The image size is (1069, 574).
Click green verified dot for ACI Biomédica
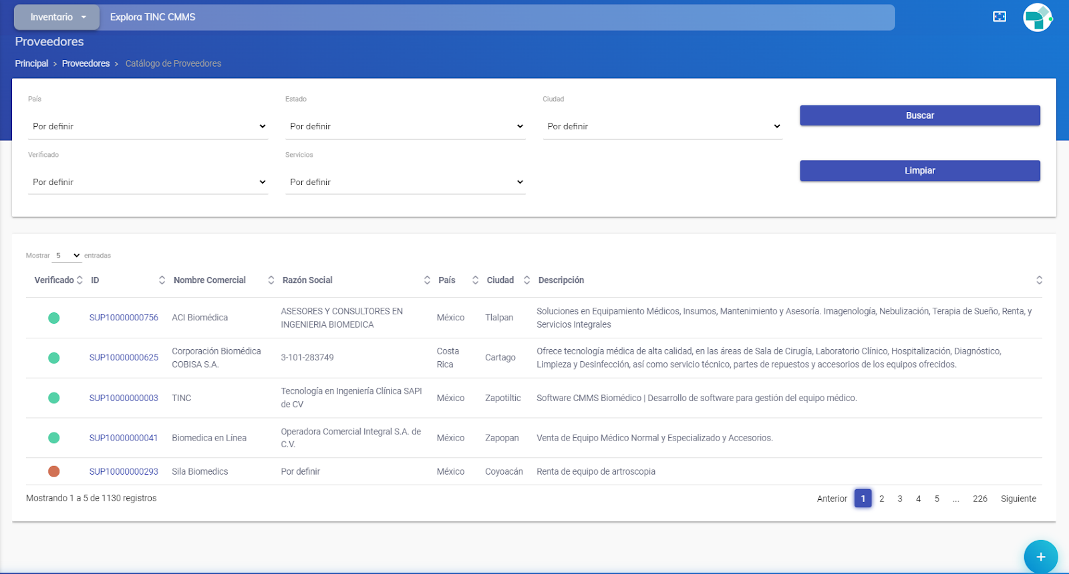[54, 318]
